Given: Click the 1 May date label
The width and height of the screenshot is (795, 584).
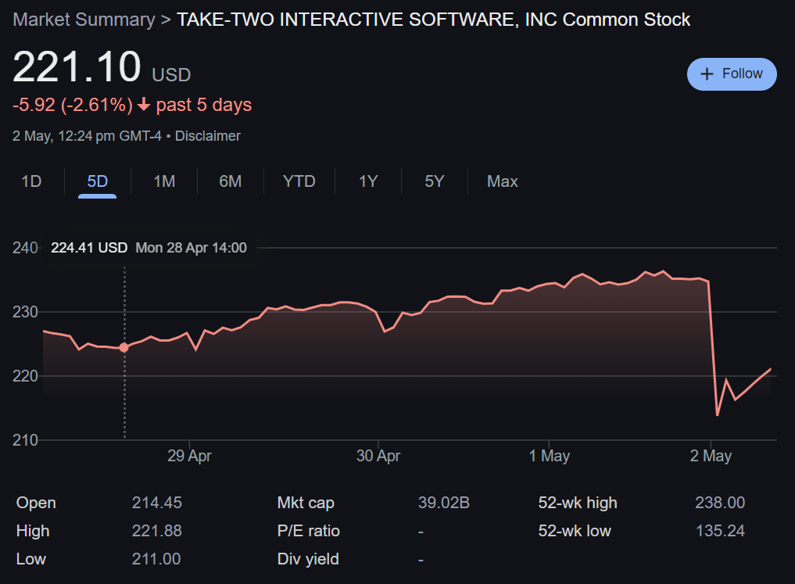Looking at the screenshot, I should coord(549,456).
